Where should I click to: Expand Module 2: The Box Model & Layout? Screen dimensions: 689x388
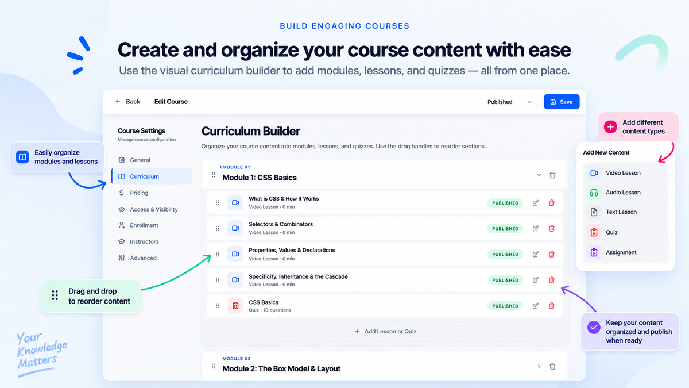pyautogui.click(x=539, y=366)
